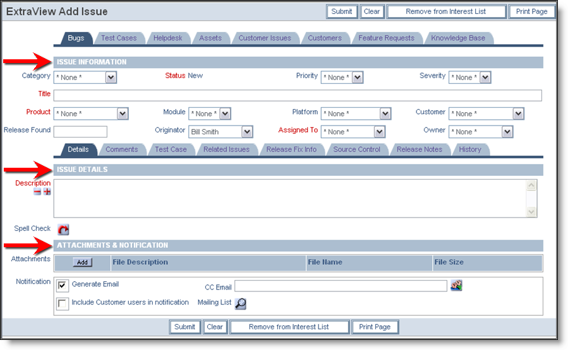Click the top Print Page button
The width and height of the screenshot is (568, 350).
click(x=532, y=11)
